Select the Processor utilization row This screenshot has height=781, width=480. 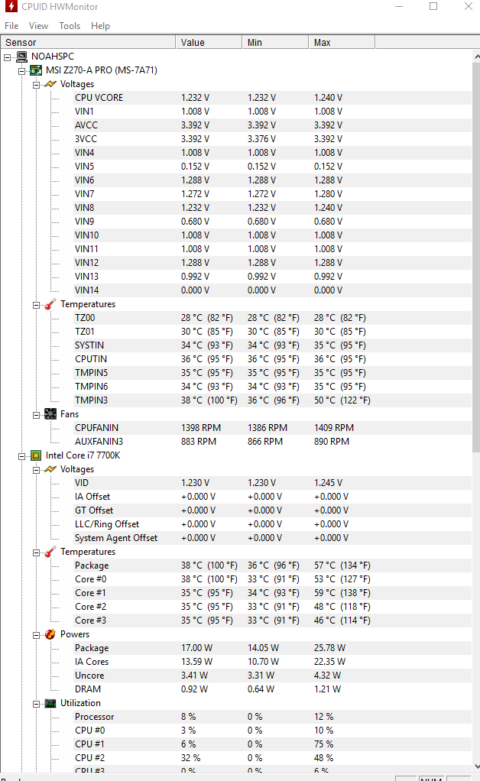(x=272, y=716)
